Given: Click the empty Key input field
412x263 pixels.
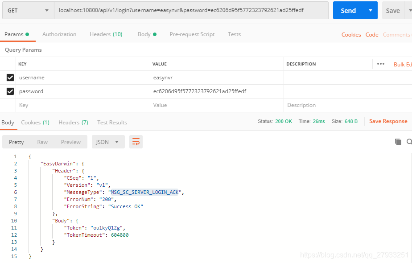Looking at the screenshot, I should 83,105.
